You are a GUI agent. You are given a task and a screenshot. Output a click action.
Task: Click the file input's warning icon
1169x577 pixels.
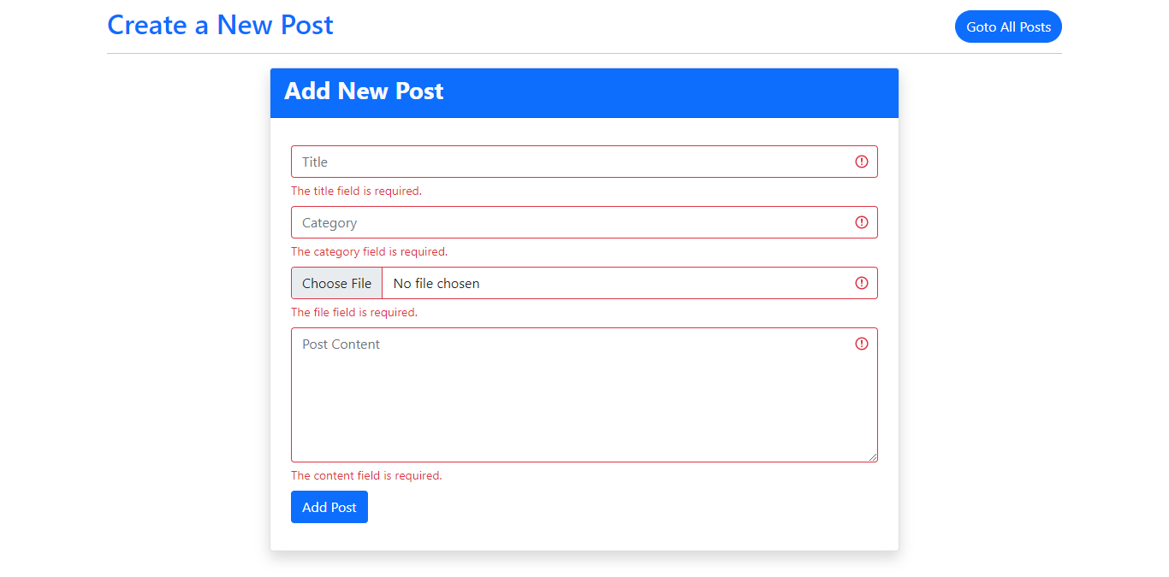point(862,283)
